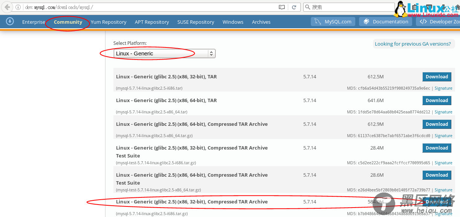Click the dolphin icon on the MySQL.com button
Screen dimensions: 460x217
point(318,21)
